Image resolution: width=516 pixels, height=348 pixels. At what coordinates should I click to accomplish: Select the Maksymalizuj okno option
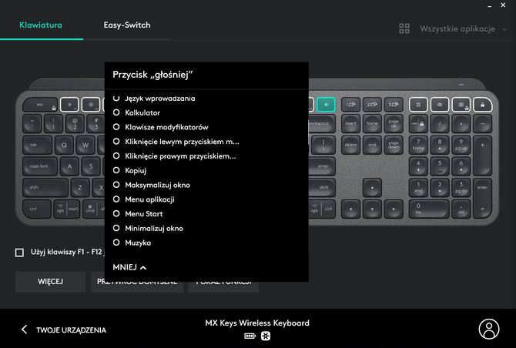(152, 185)
